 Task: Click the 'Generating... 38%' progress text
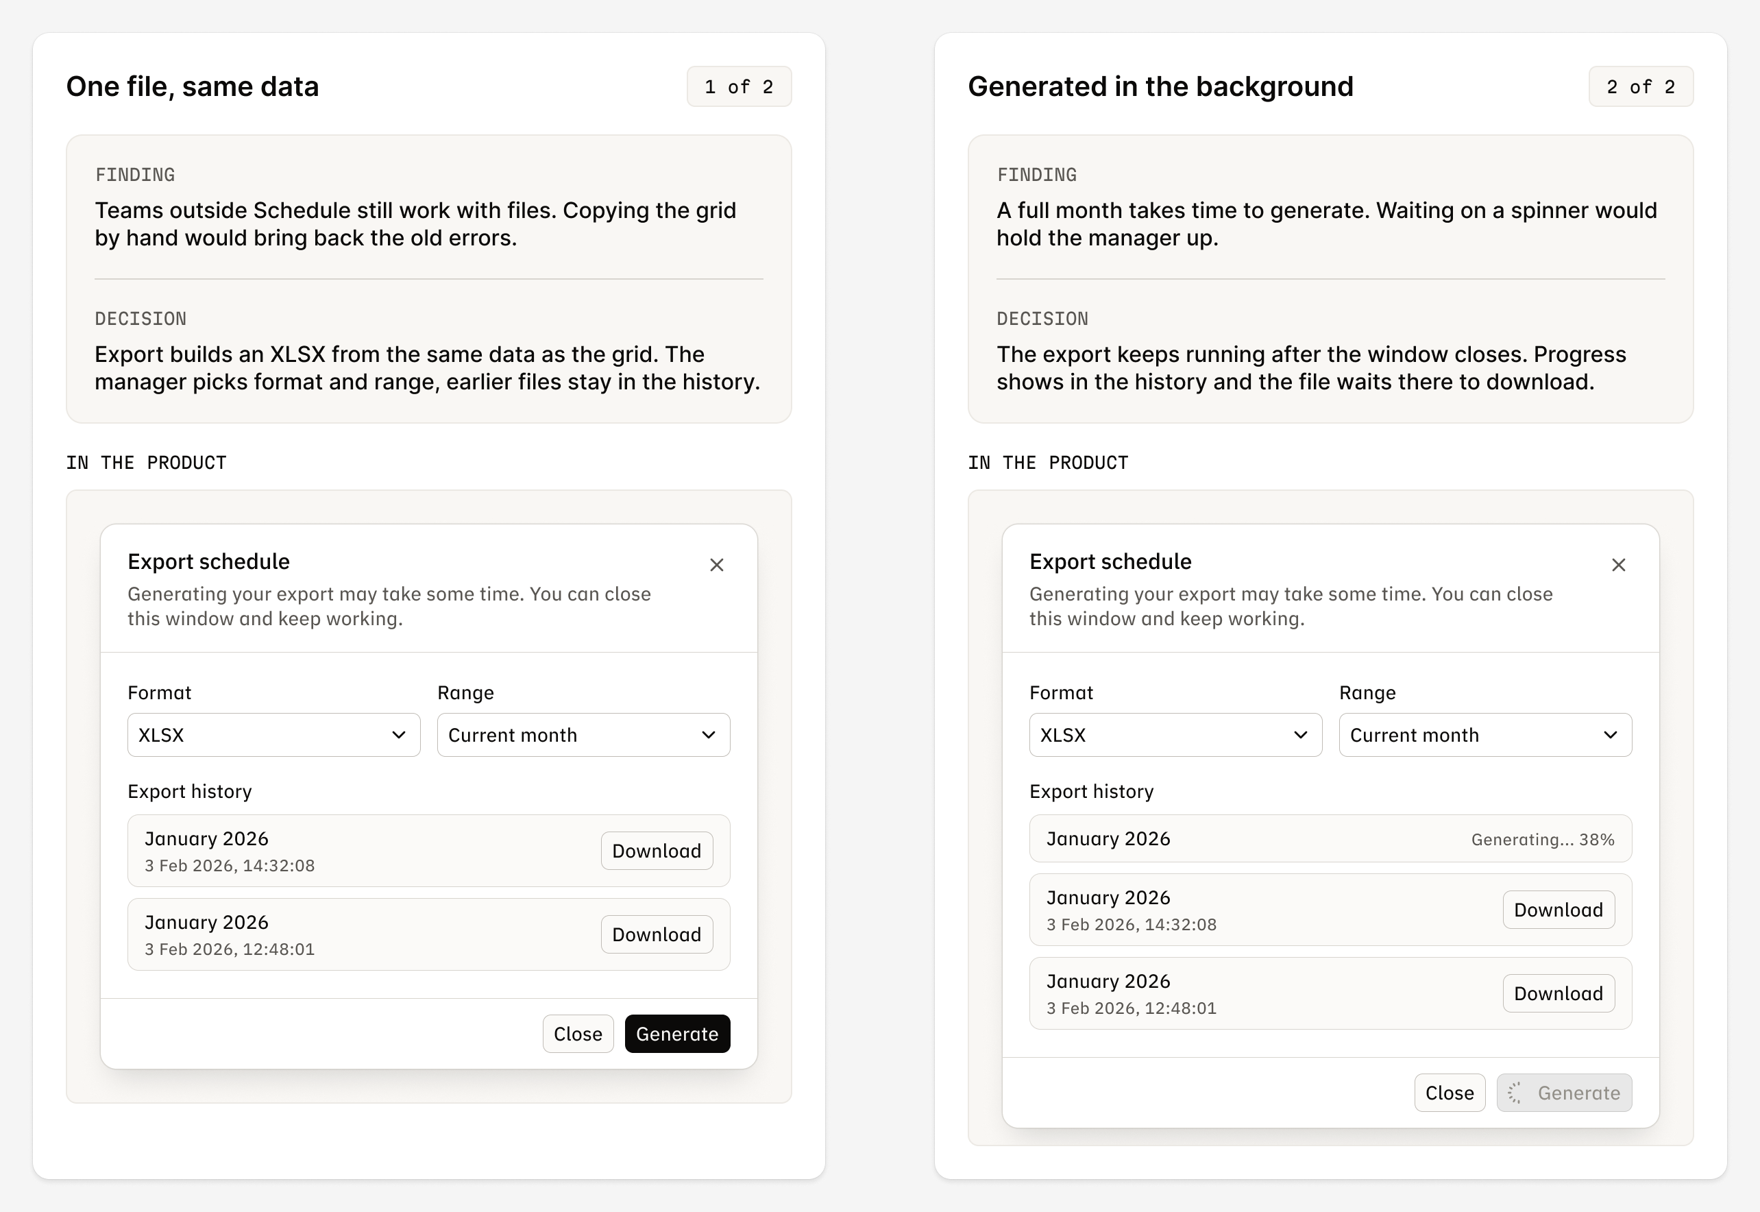click(1543, 839)
